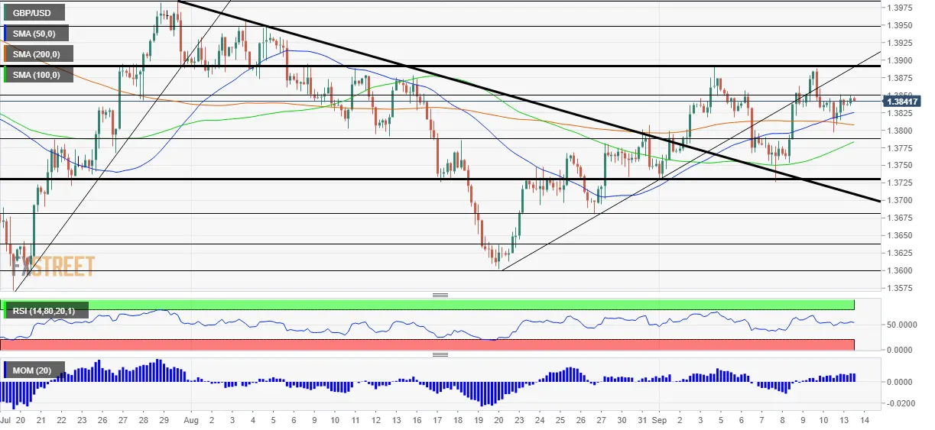Open the RSI (14,80,20,1) indicator label

click(x=46, y=310)
